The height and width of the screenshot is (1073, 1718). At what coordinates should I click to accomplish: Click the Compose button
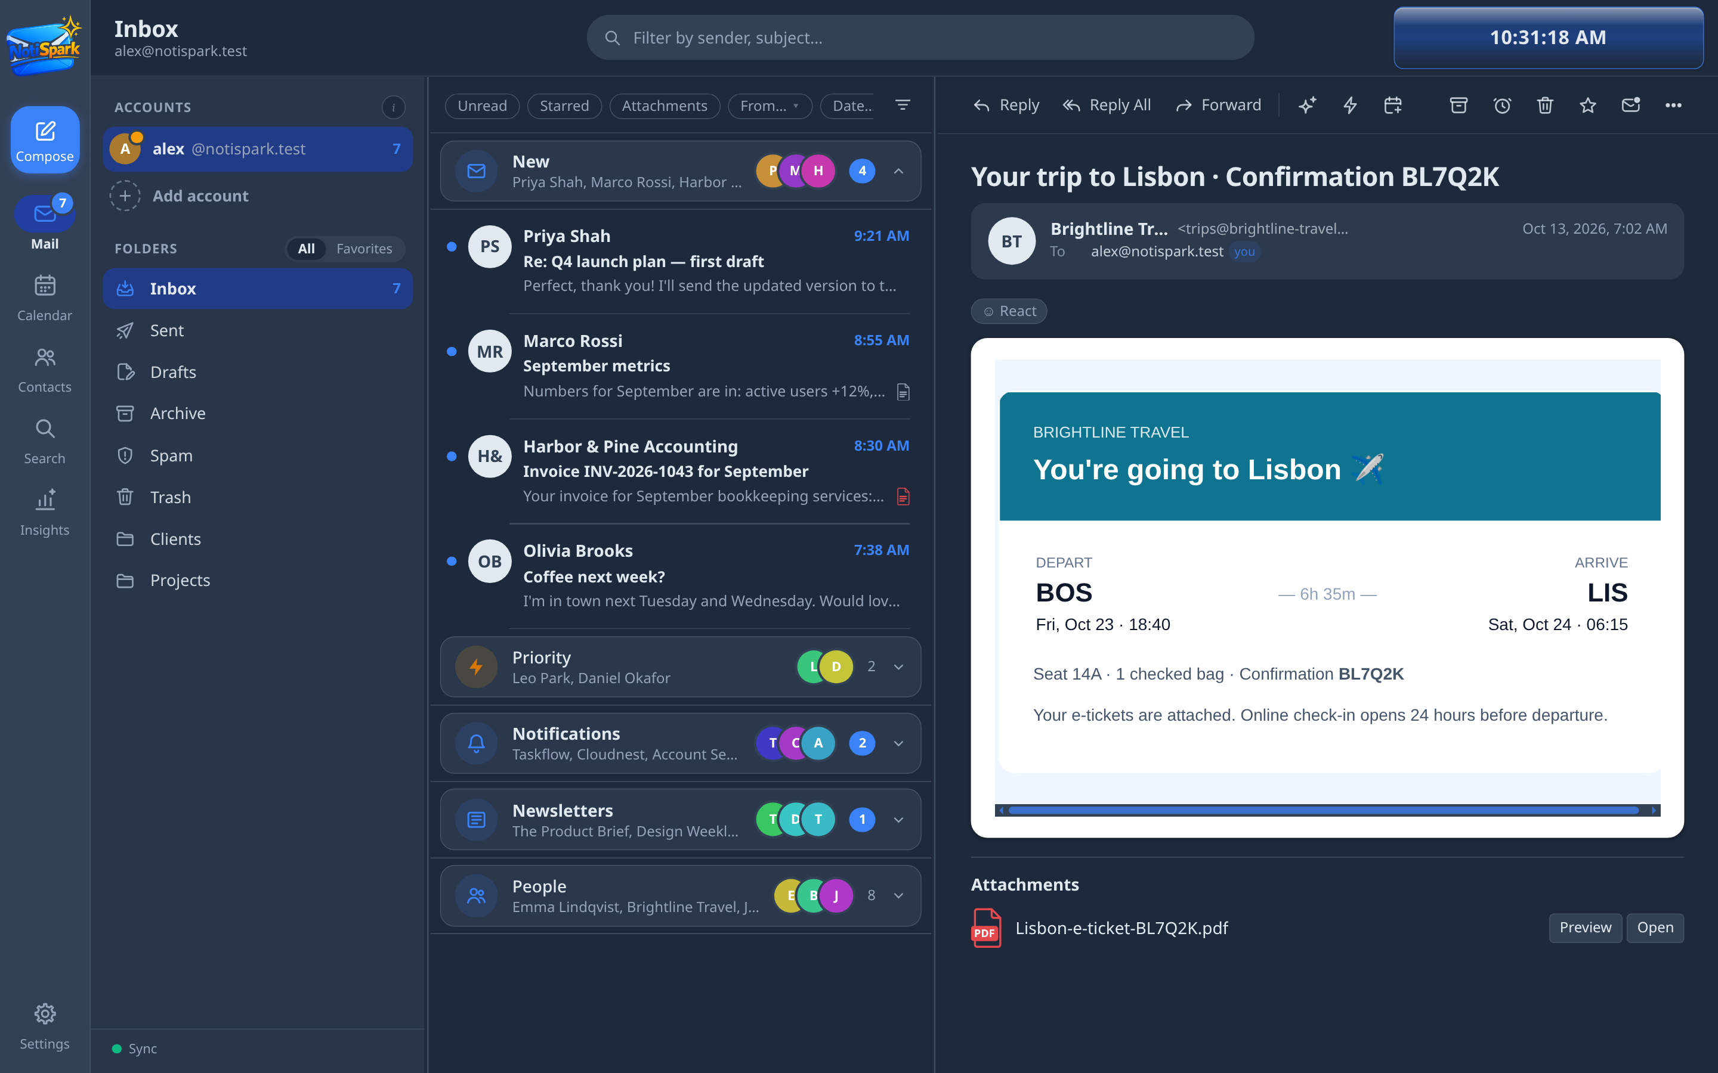pos(45,140)
